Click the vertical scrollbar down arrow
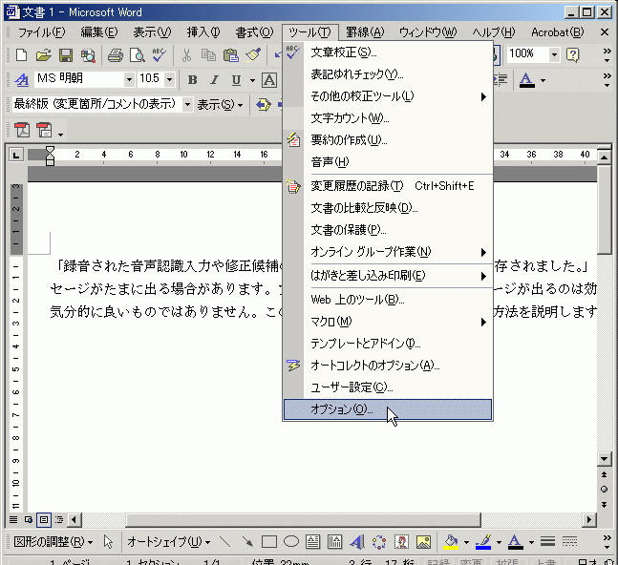 (604, 458)
